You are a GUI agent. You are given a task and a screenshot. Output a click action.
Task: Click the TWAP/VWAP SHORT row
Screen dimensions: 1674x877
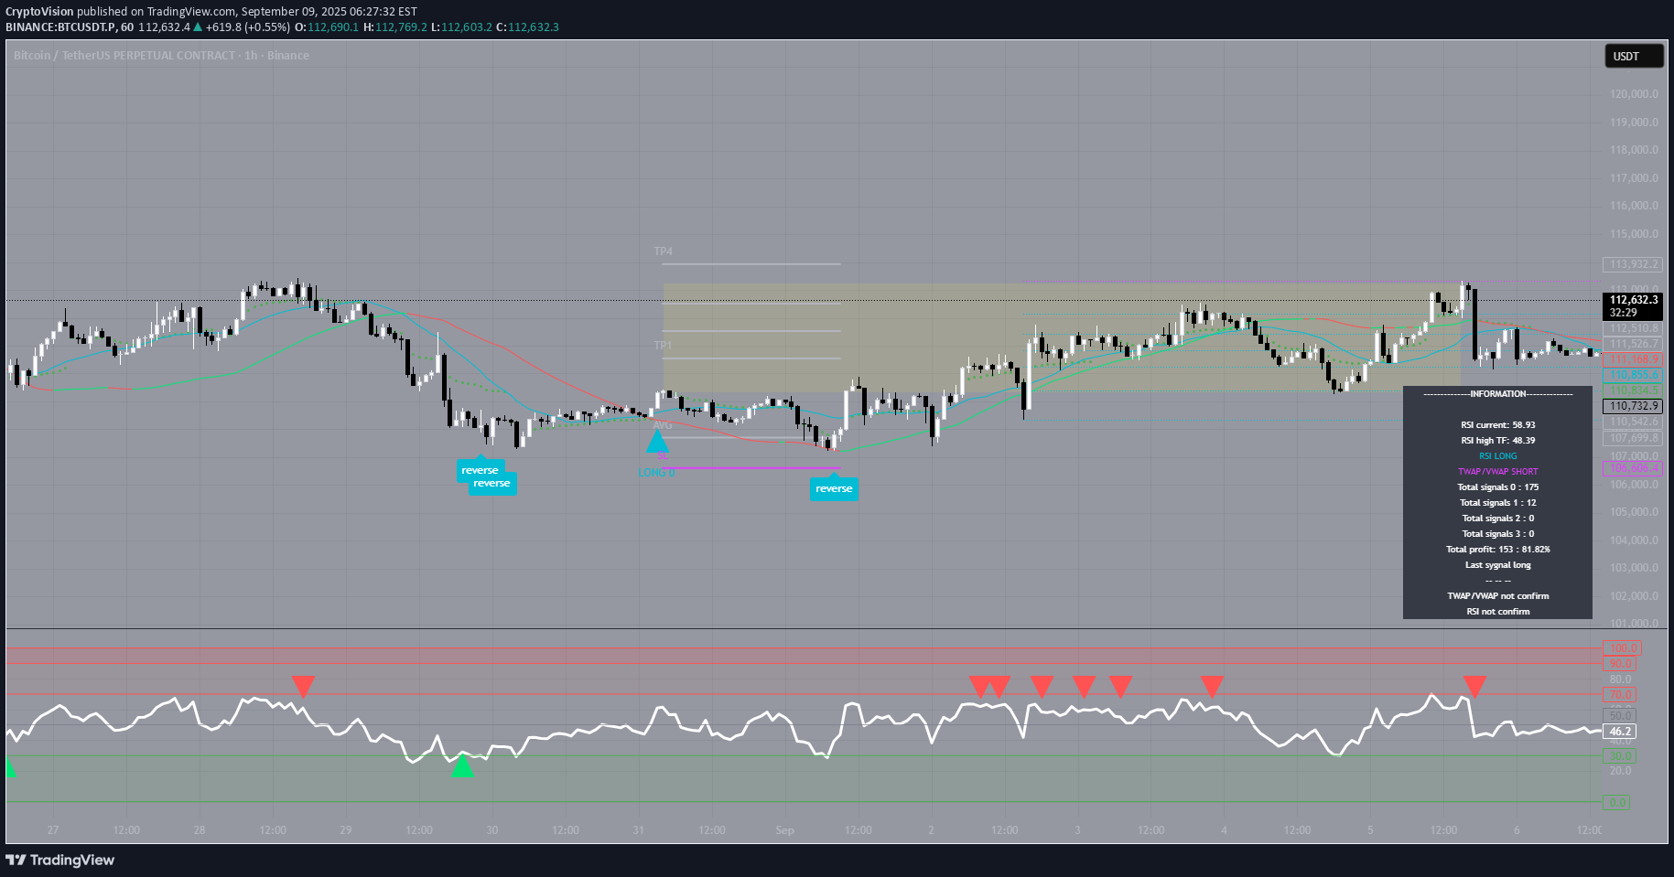point(1498,472)
